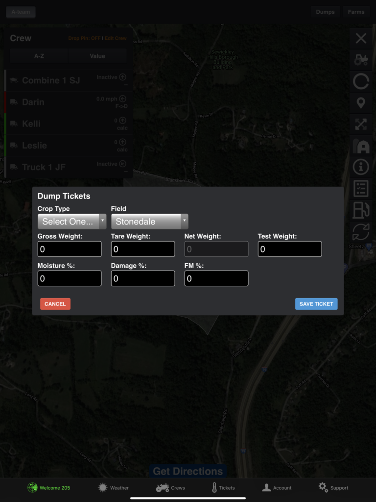Click the arrow icon on Kelli row
This screenshot has height=502, width=376.
pos(122,121)
